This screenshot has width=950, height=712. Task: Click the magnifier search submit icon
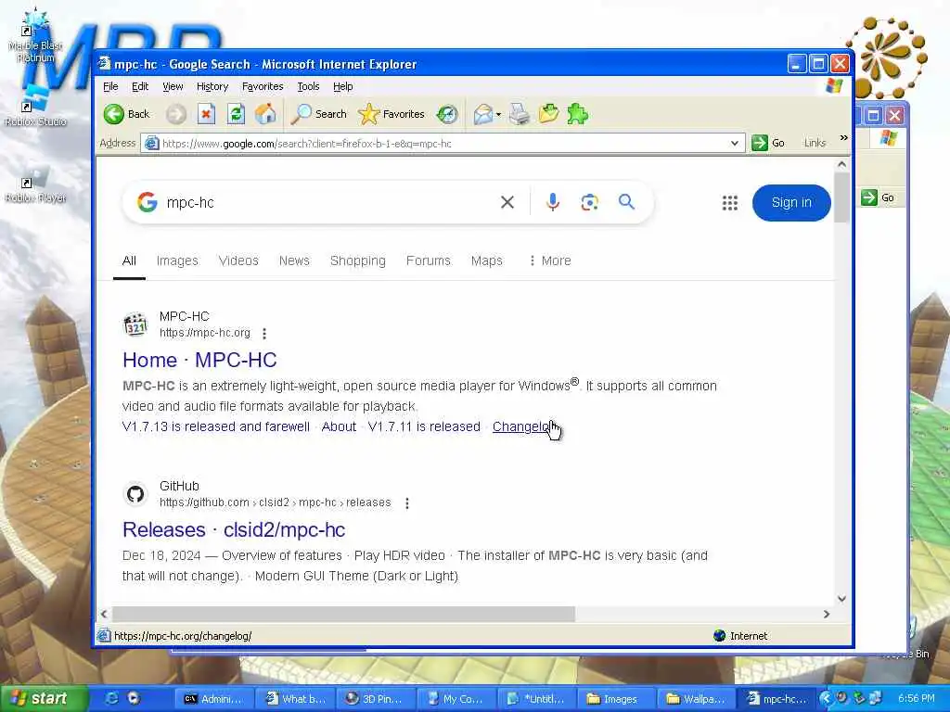click(626, 201)
